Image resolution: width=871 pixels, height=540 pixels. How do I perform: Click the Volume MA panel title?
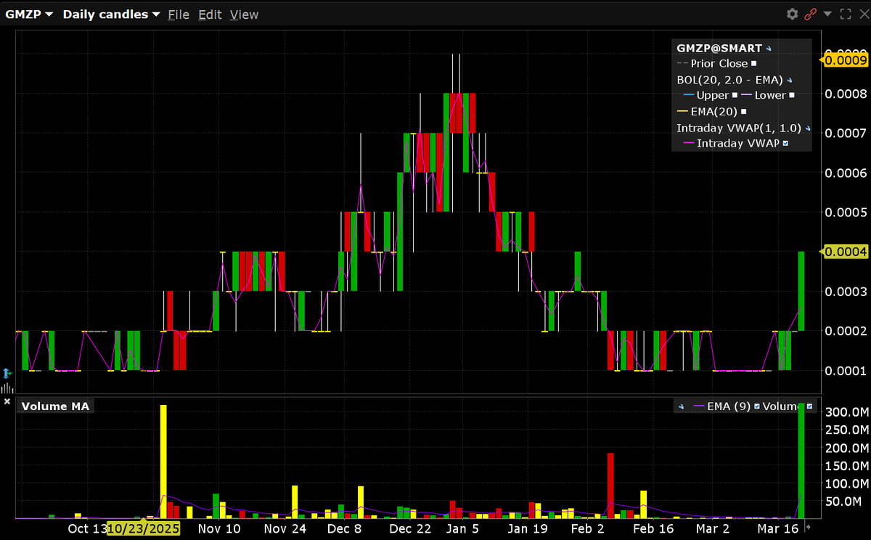point(55,406)
